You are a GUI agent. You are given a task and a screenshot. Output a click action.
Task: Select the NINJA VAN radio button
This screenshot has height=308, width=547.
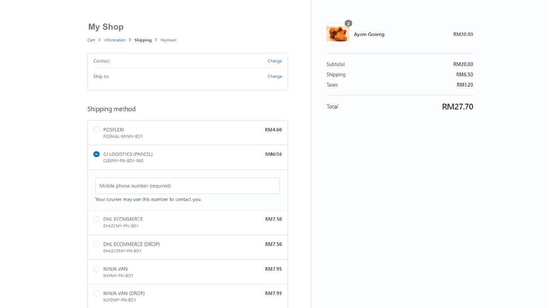click(x=97, y=269)
